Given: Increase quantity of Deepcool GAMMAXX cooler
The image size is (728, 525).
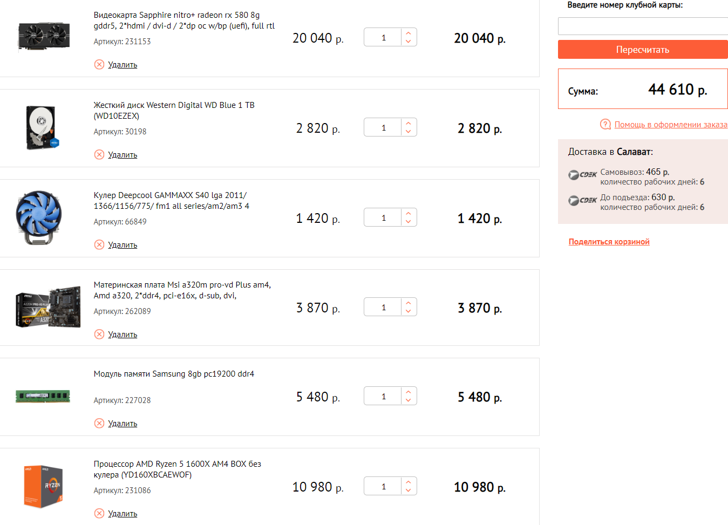Looking at the screenshot, I should pyautogui.click(x=409, y=213).
